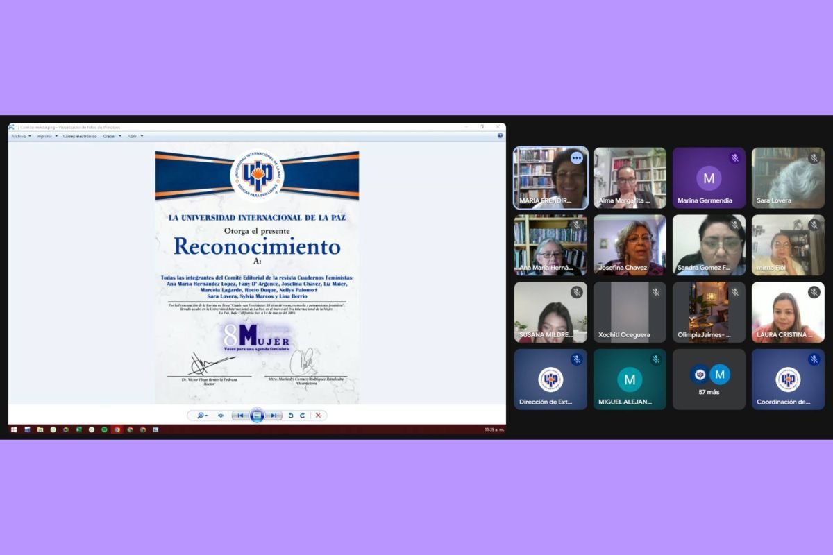833x555 pixels.
Task: Expand the Grabar dropdown
Action: click(x=112, y=136)
